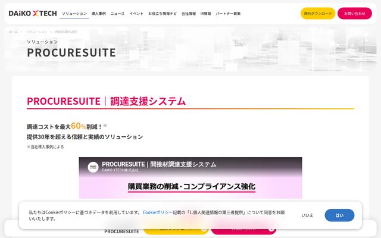
Task: Click the ※当社導入事例による footnote
Action: (x=45, y=147)
